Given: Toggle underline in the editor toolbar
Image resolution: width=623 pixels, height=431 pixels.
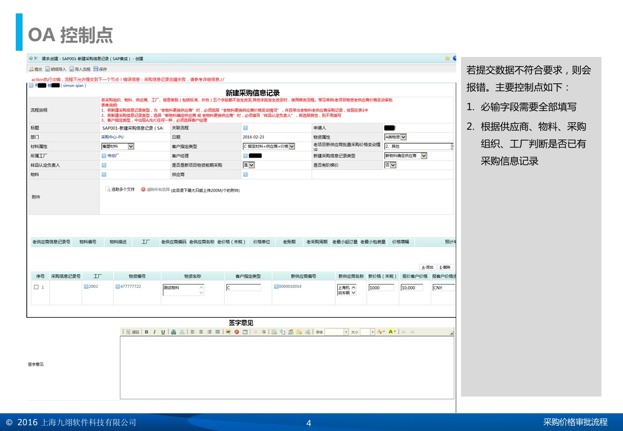Looking at the screenshot, I should point(163,332).
